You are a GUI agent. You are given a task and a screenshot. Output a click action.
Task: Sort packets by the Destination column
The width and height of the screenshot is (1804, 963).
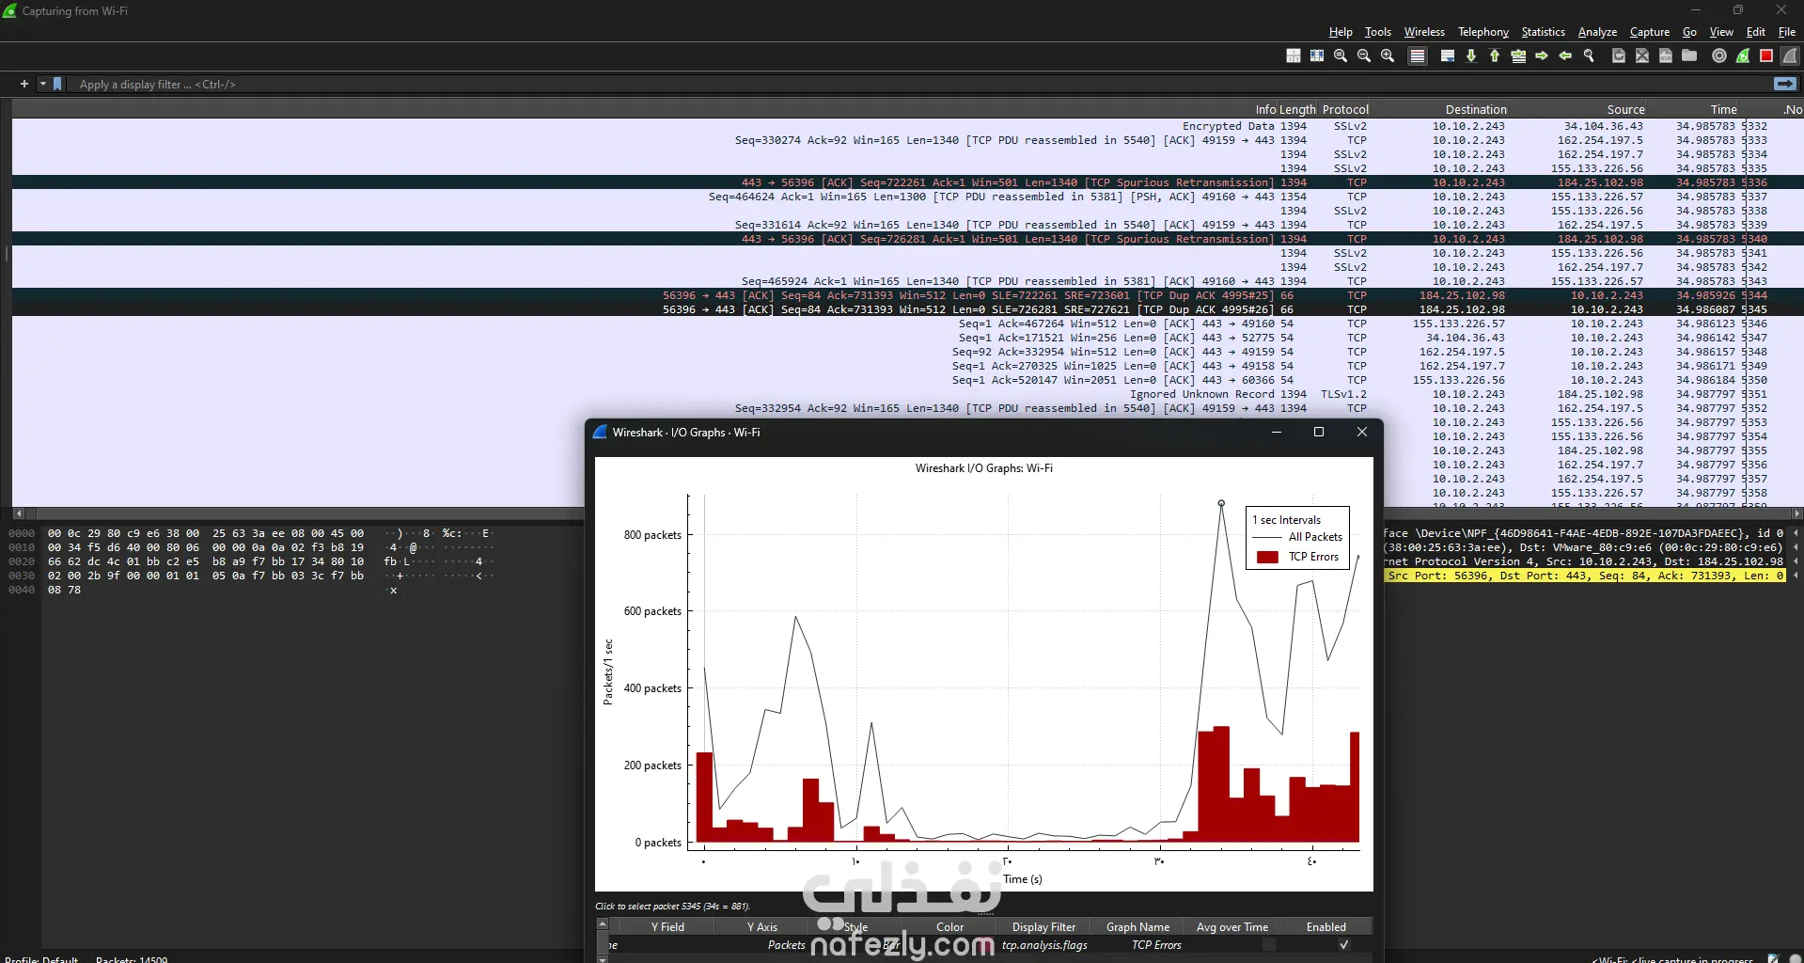click(1440, 109)
